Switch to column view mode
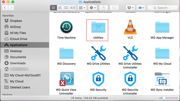Screen dimensions: 180x101 [x=66, y=8]
